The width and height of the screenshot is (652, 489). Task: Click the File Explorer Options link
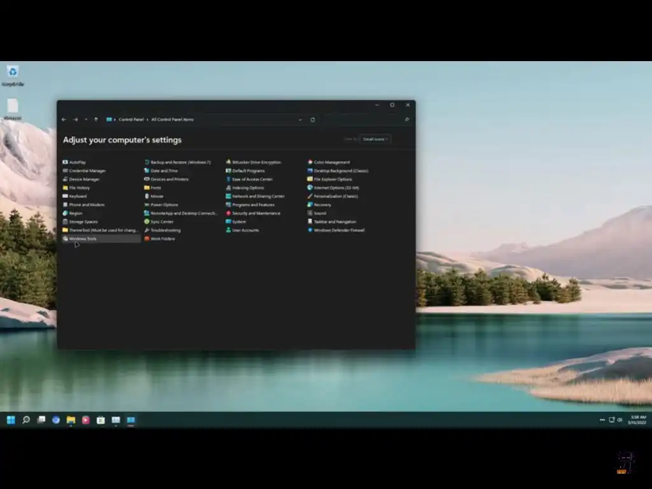coord(332,179)
